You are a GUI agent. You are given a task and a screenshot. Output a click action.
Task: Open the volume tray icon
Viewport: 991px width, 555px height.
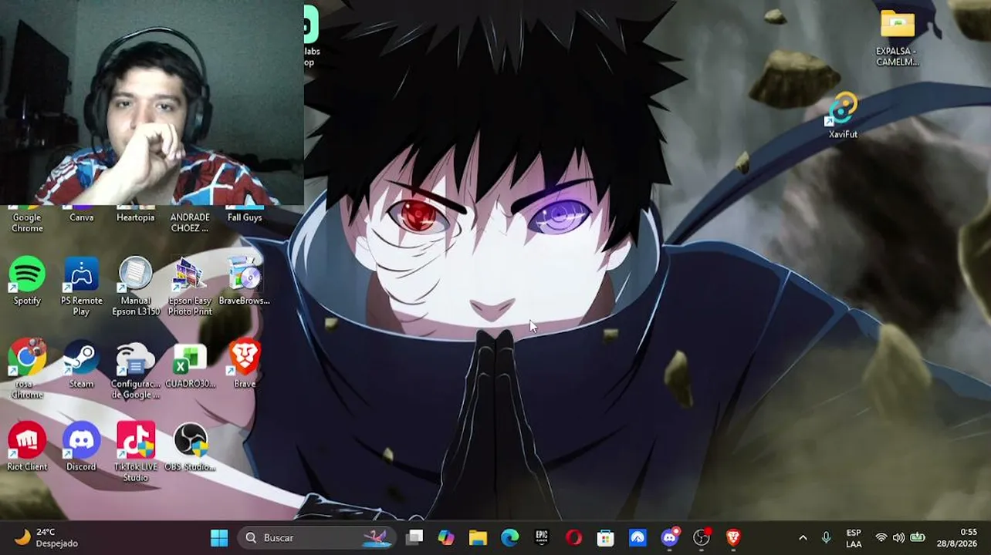(898, 538)
